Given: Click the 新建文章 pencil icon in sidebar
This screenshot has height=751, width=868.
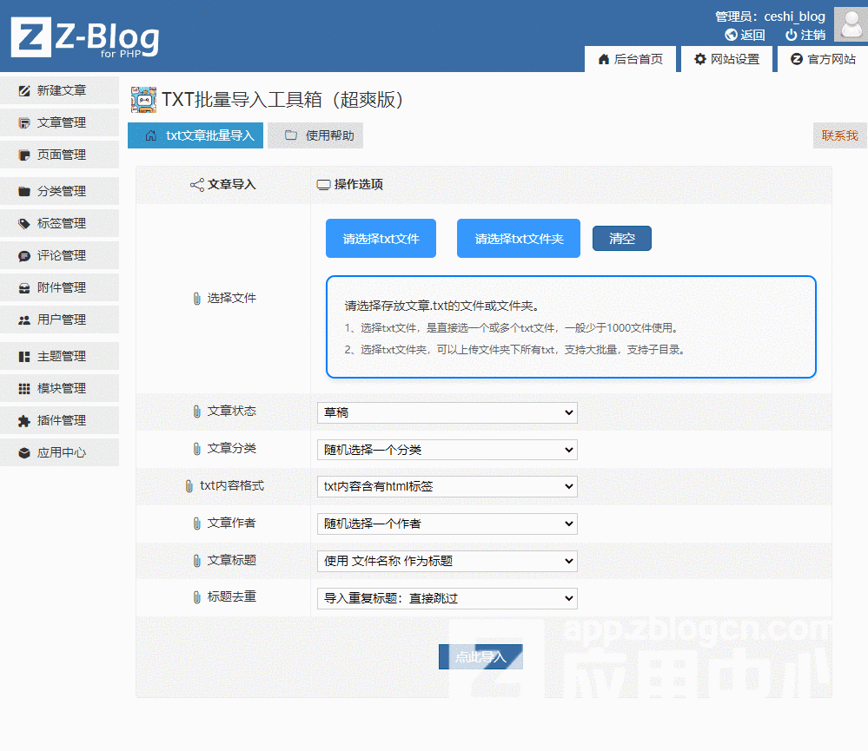Looking at the screenshot, I should (24, 90).
